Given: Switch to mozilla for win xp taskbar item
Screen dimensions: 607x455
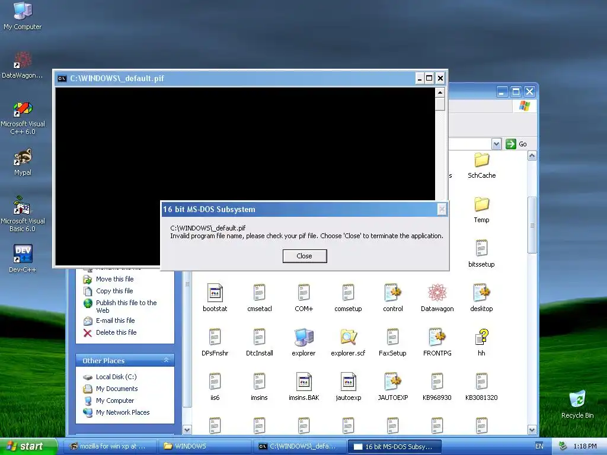Looking at the screenshot, I should [x=110, y=446].
